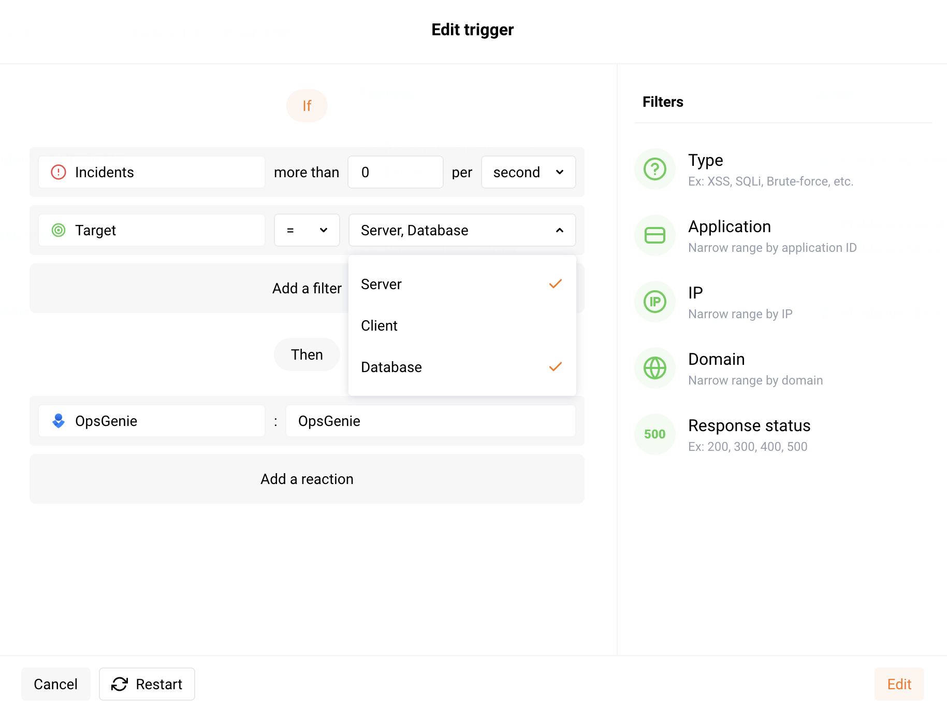Select the Client option
Screen dimensions: 947x711
[x=462, y=325]
